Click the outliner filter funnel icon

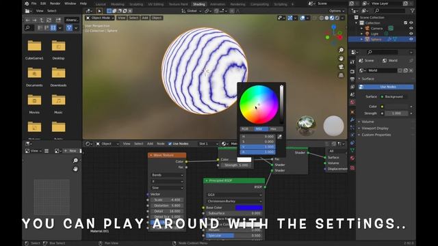point(412,11)
